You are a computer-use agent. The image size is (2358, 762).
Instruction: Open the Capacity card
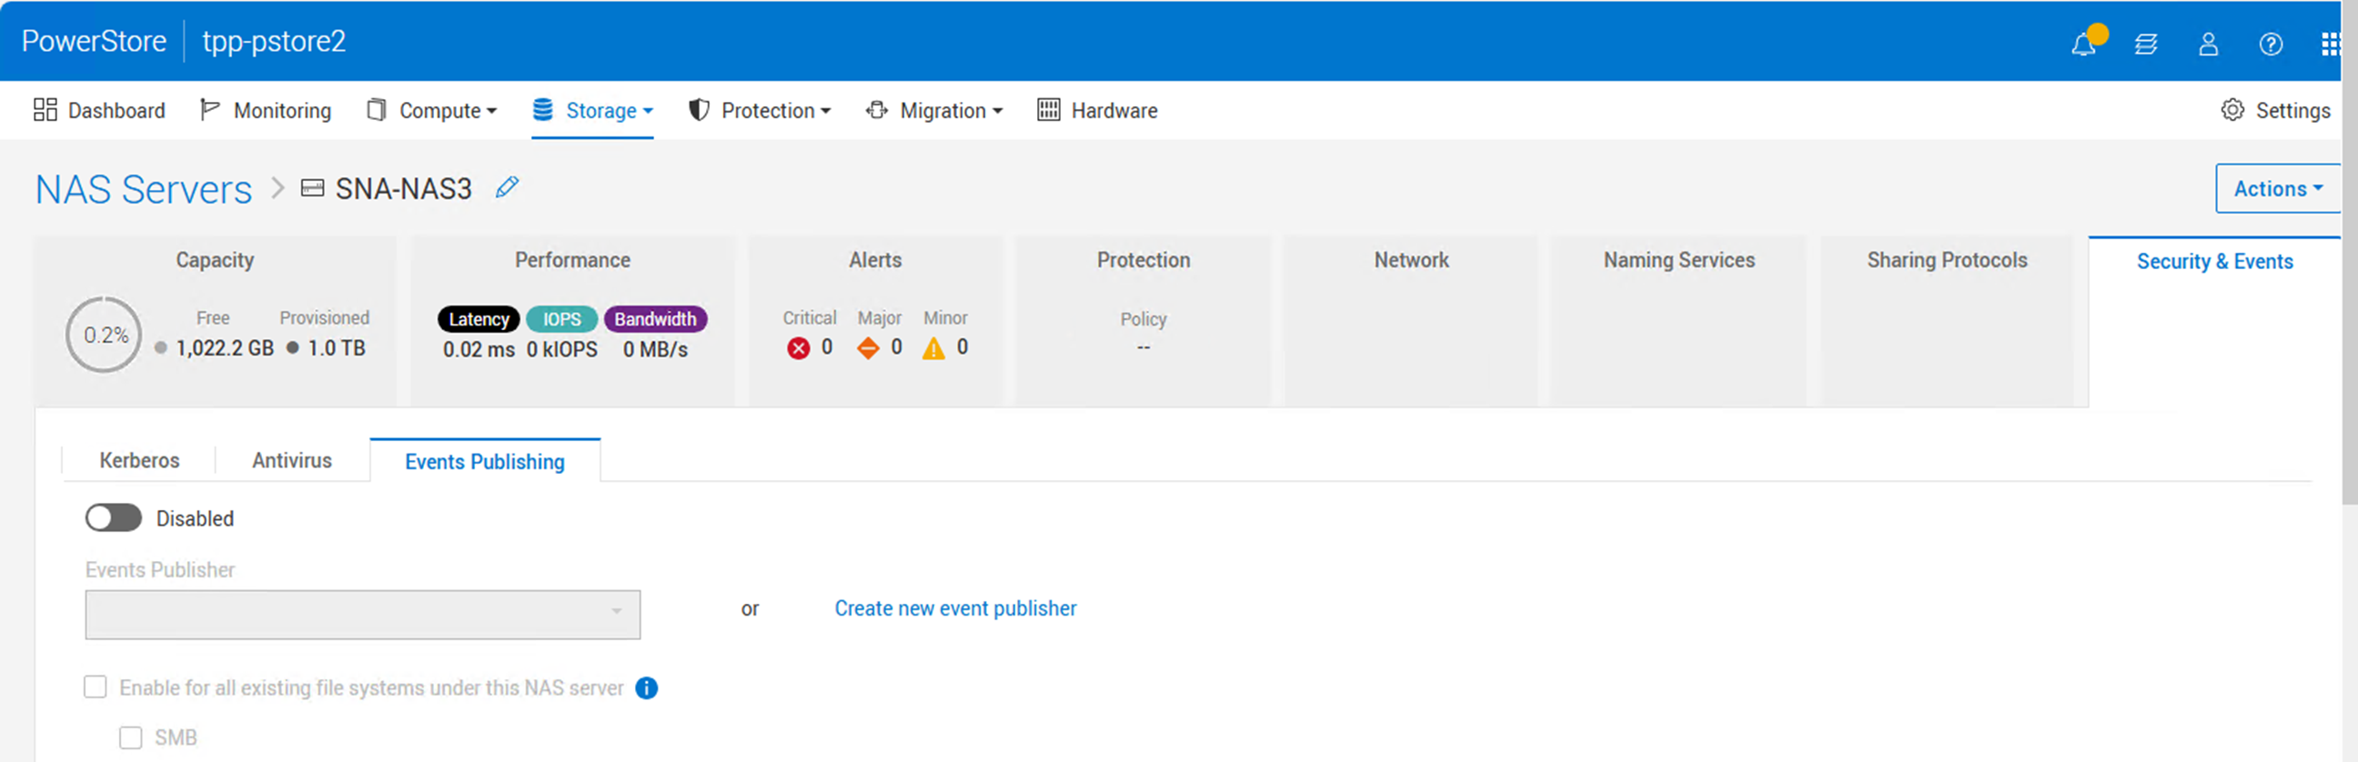coord(215,321)
